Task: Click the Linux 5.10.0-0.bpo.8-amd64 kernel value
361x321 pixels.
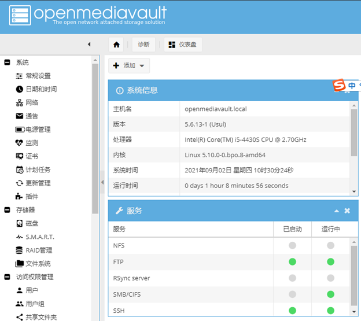Action: 225,155
